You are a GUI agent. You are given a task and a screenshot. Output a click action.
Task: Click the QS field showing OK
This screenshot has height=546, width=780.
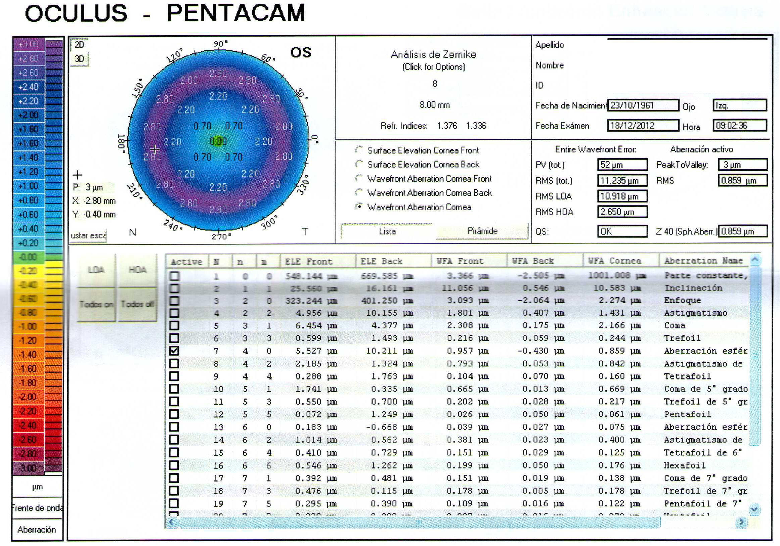(x=622, y=231)
